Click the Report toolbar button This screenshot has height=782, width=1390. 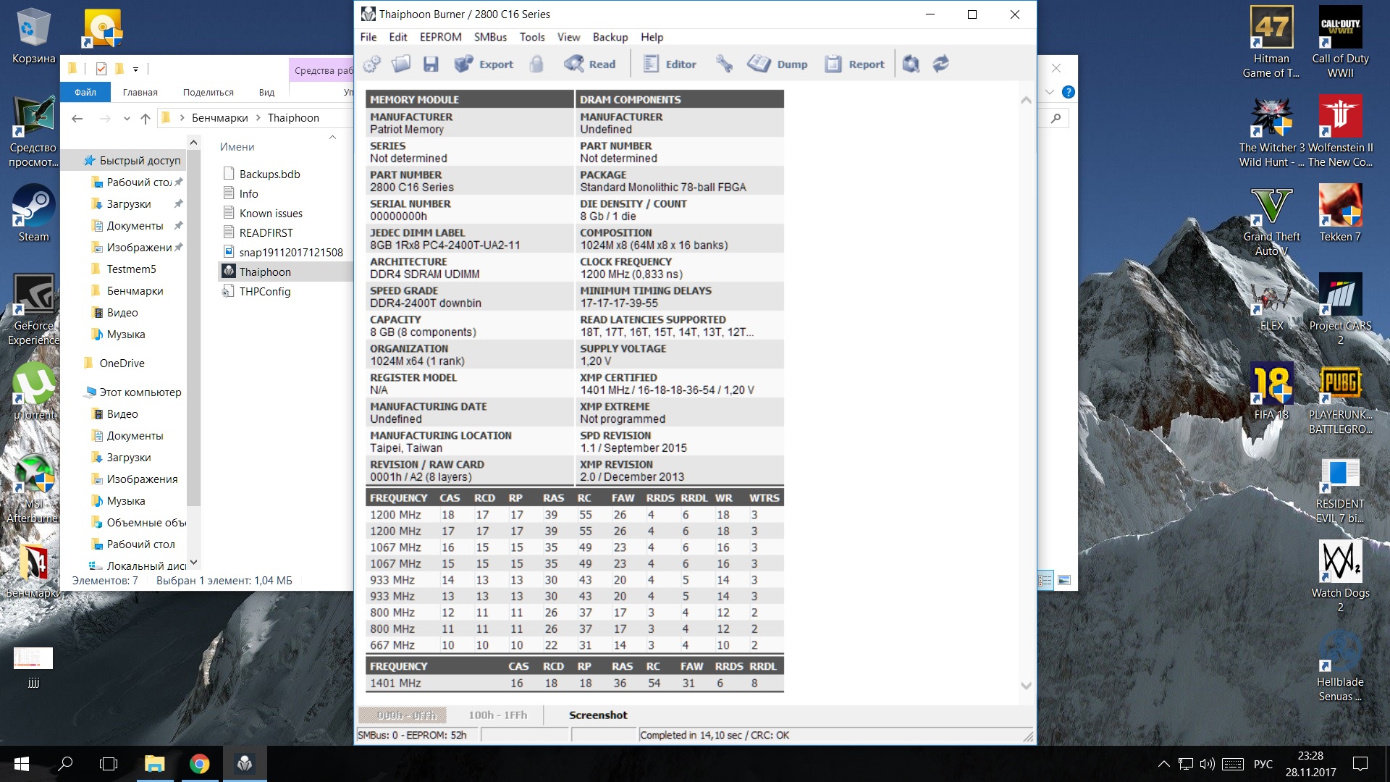[855, 64]
